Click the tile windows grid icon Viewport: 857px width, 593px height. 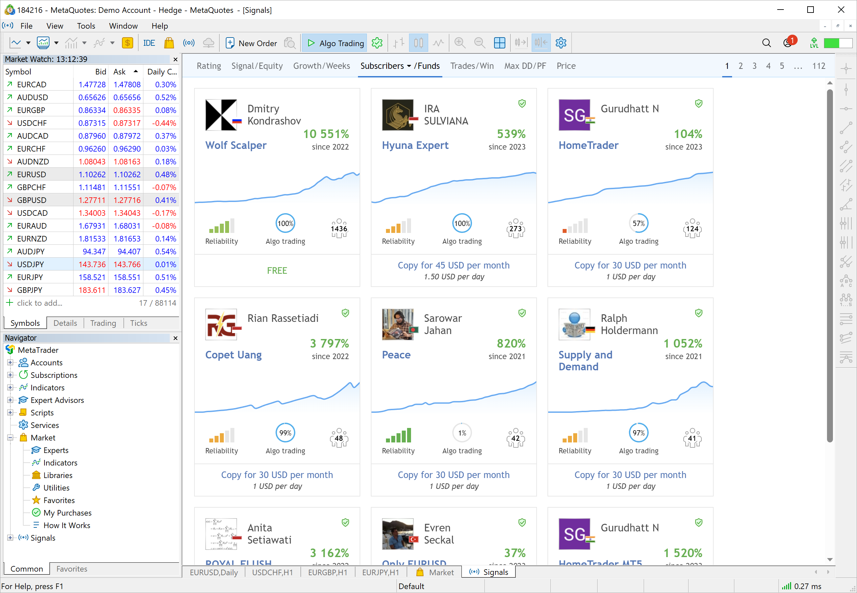click(499, 43)
